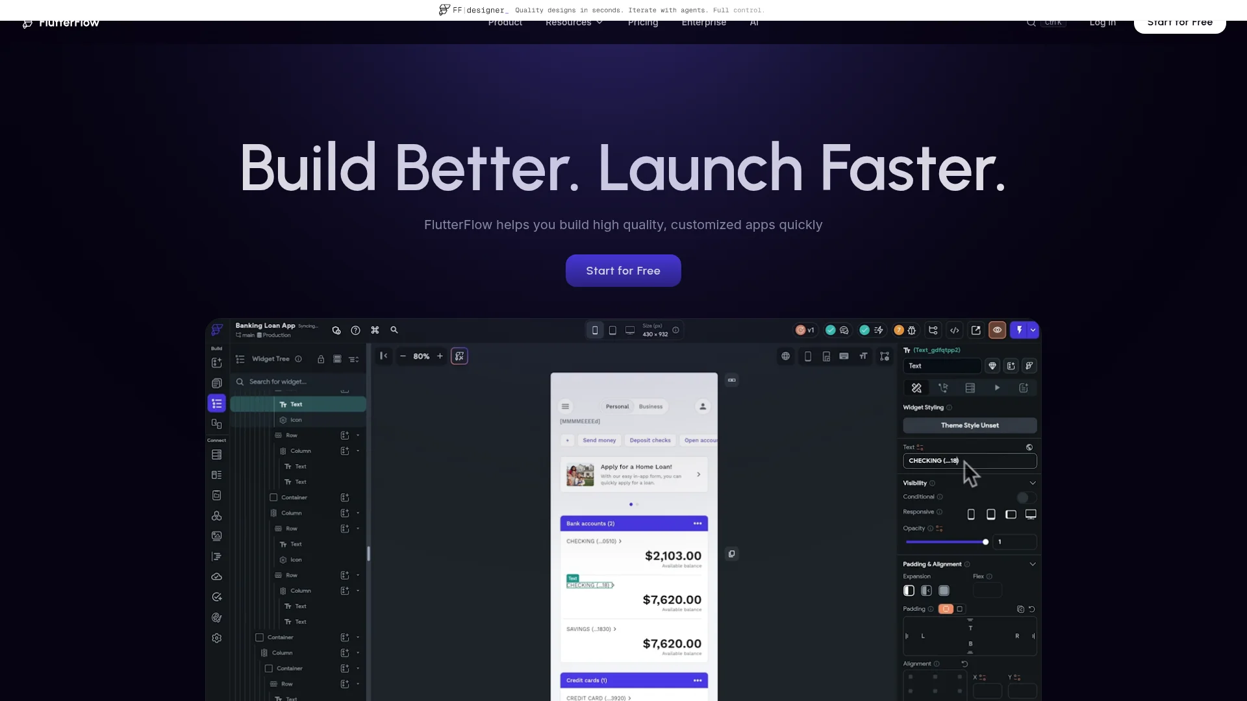Open the help question mark icon

pos(355,330)
